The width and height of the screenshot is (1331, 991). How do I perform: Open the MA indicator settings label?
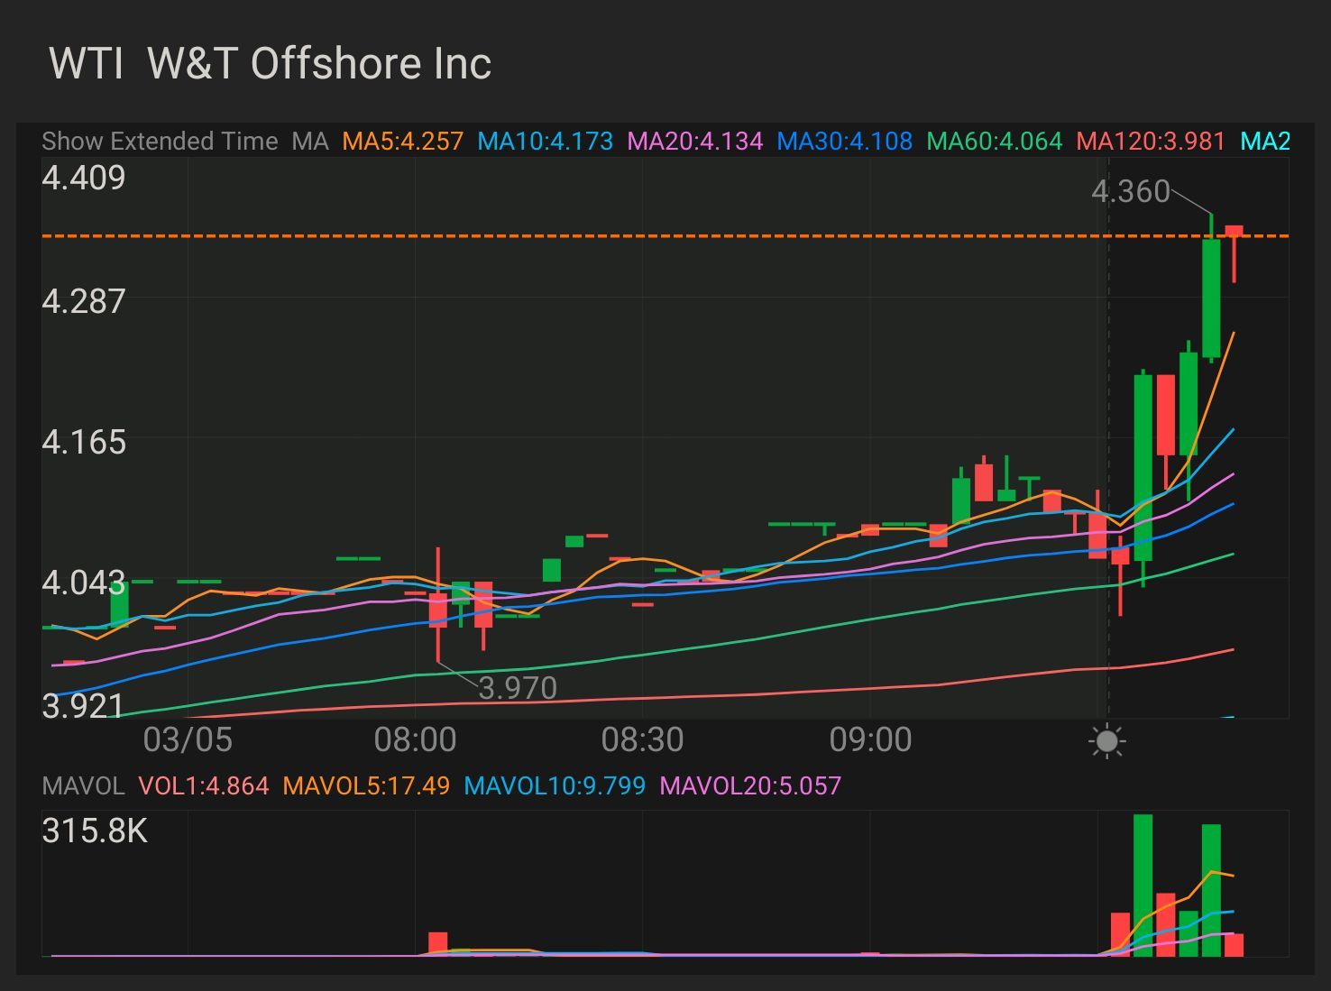310,142
